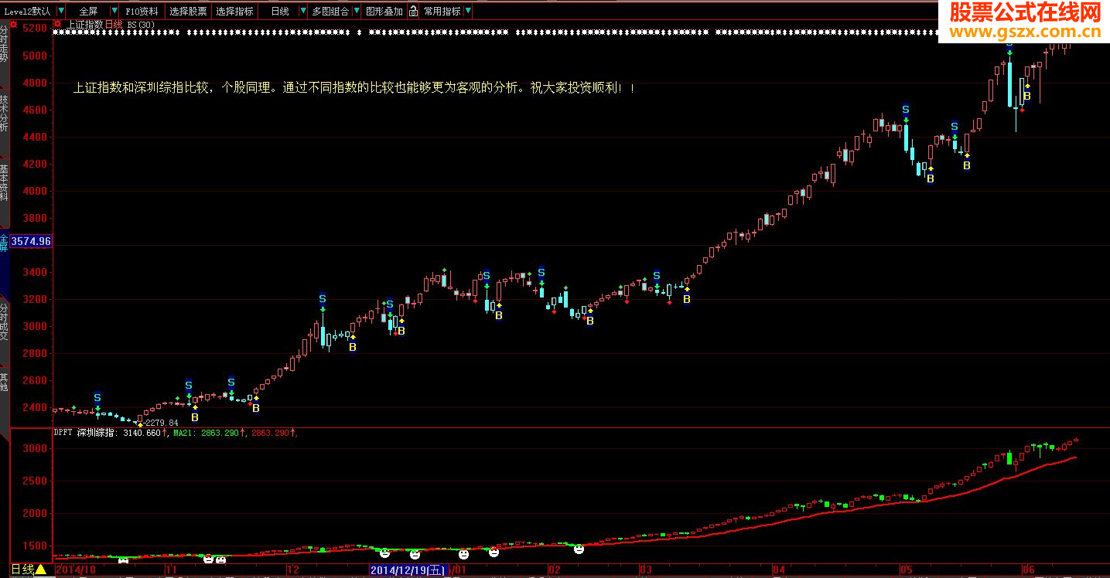Expand the 日线 period dropdown arrow
The width and height of the screenshot is (1110, 578).
pos(302,12)
